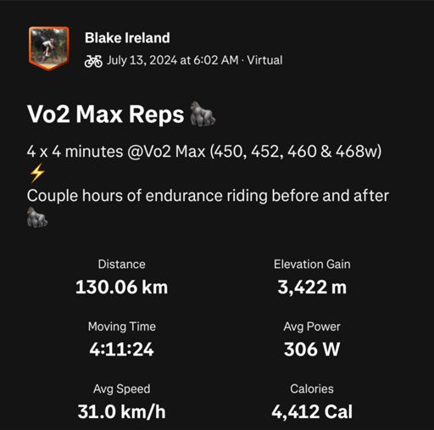
Task: Click the Blake Ireland name link
Action: 127,38
